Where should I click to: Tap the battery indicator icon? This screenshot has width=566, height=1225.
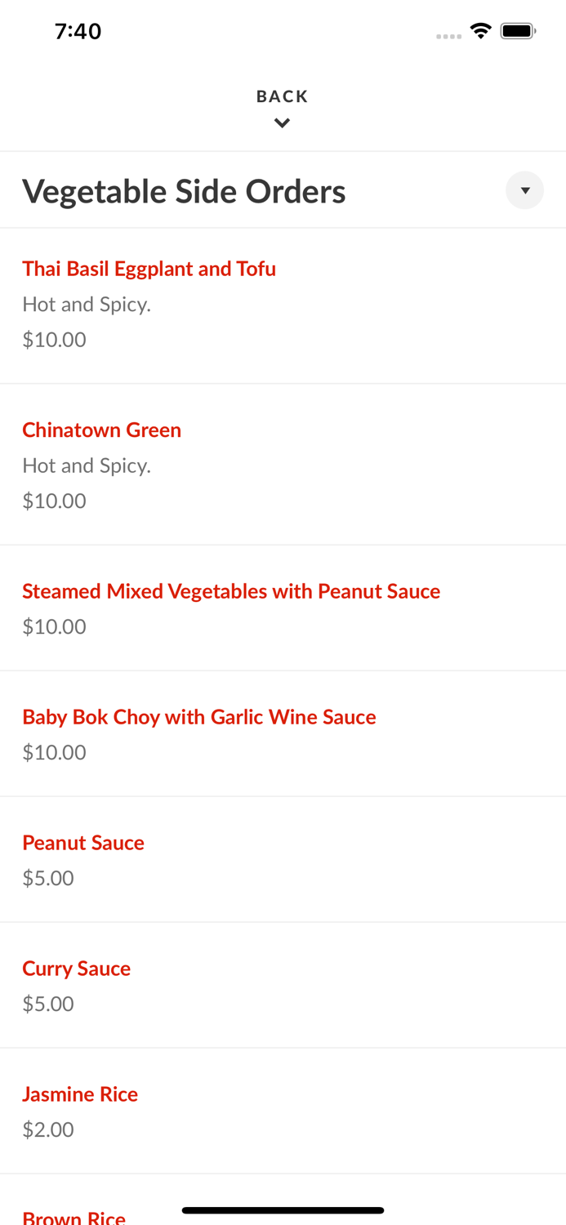[x=518, y=29]
